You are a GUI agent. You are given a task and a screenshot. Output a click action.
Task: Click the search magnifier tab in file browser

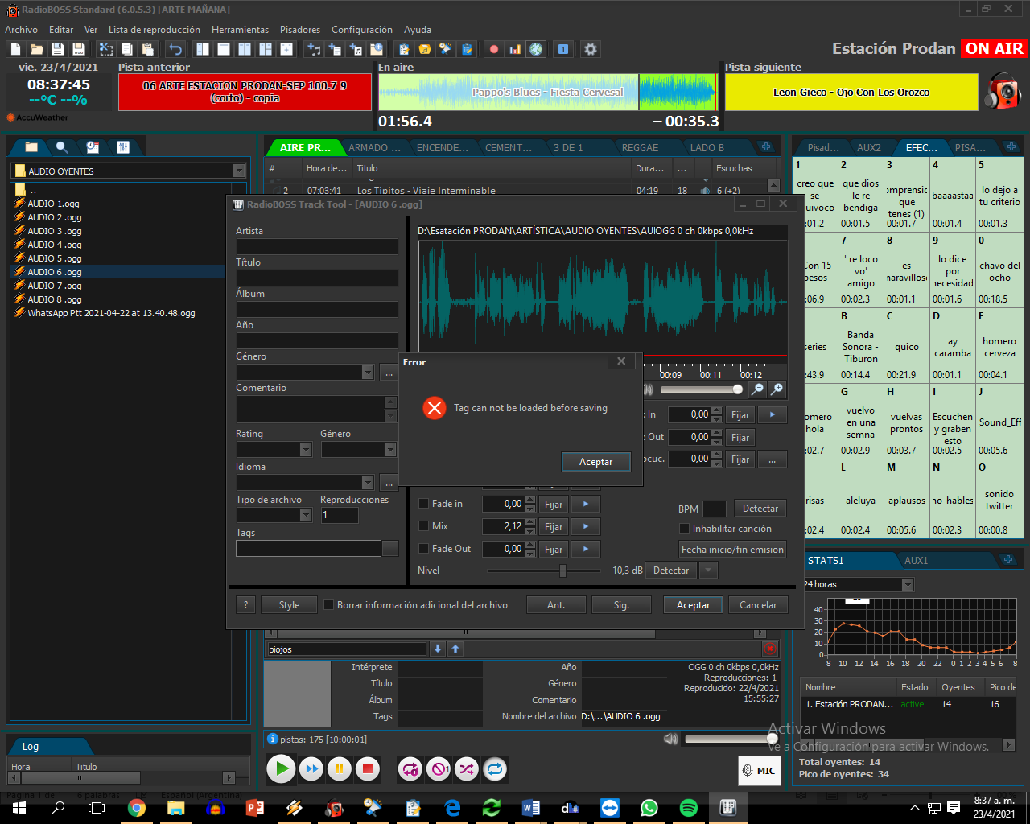(x=62, y=147)
